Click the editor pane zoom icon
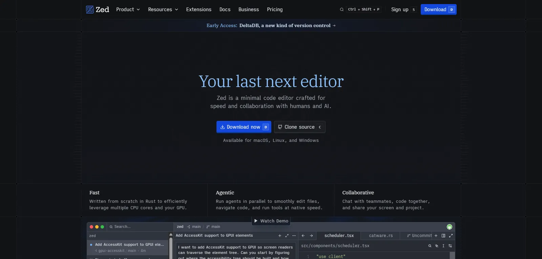 tap(451, 236)
